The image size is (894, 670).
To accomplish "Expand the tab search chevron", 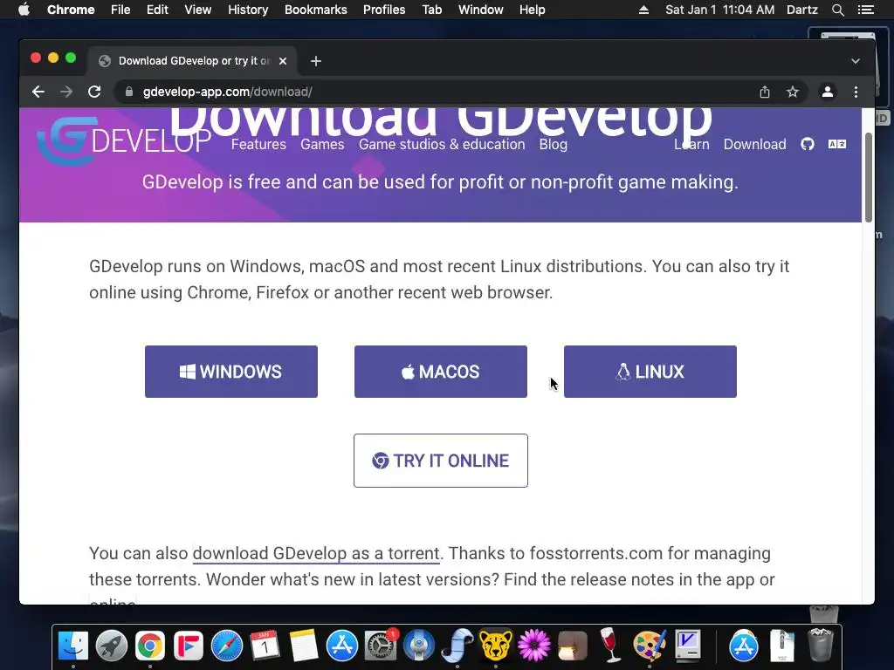I will click(x=856, y=61).
